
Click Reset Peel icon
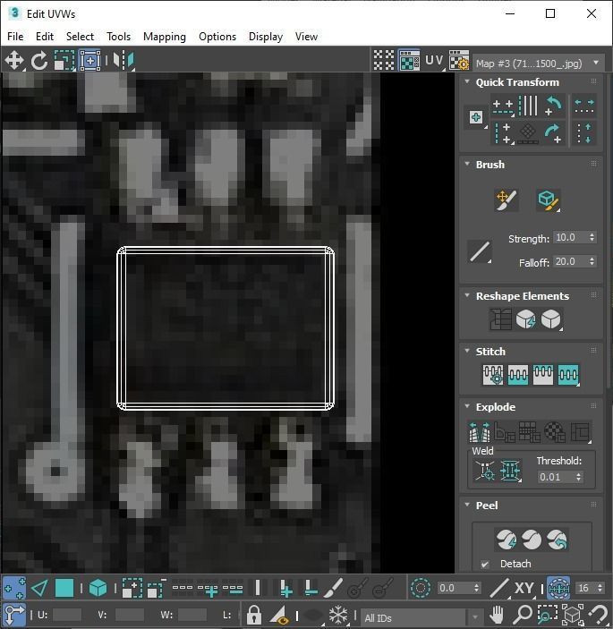[557, 540]
